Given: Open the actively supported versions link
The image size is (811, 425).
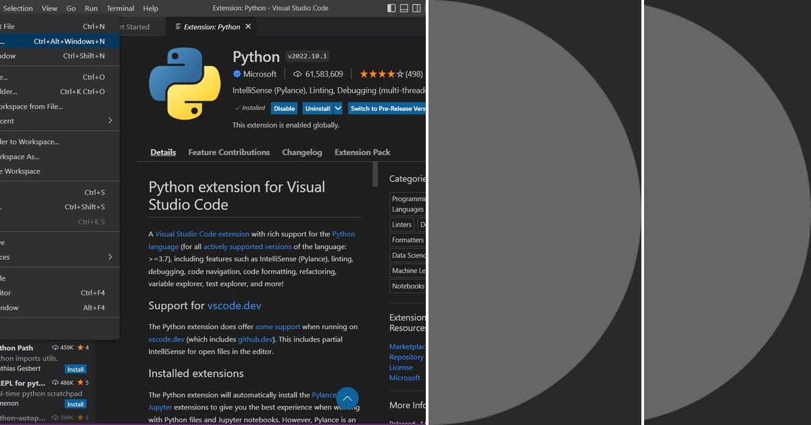Looking at the screenshot, I should [247, 247].
